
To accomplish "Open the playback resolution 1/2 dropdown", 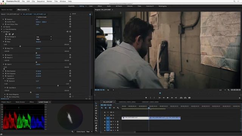I will pos(222,90).
